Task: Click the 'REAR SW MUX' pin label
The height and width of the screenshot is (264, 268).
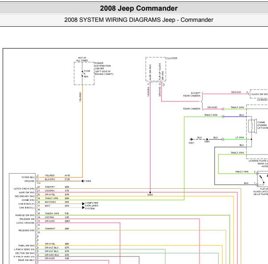Action: point(26,260)
